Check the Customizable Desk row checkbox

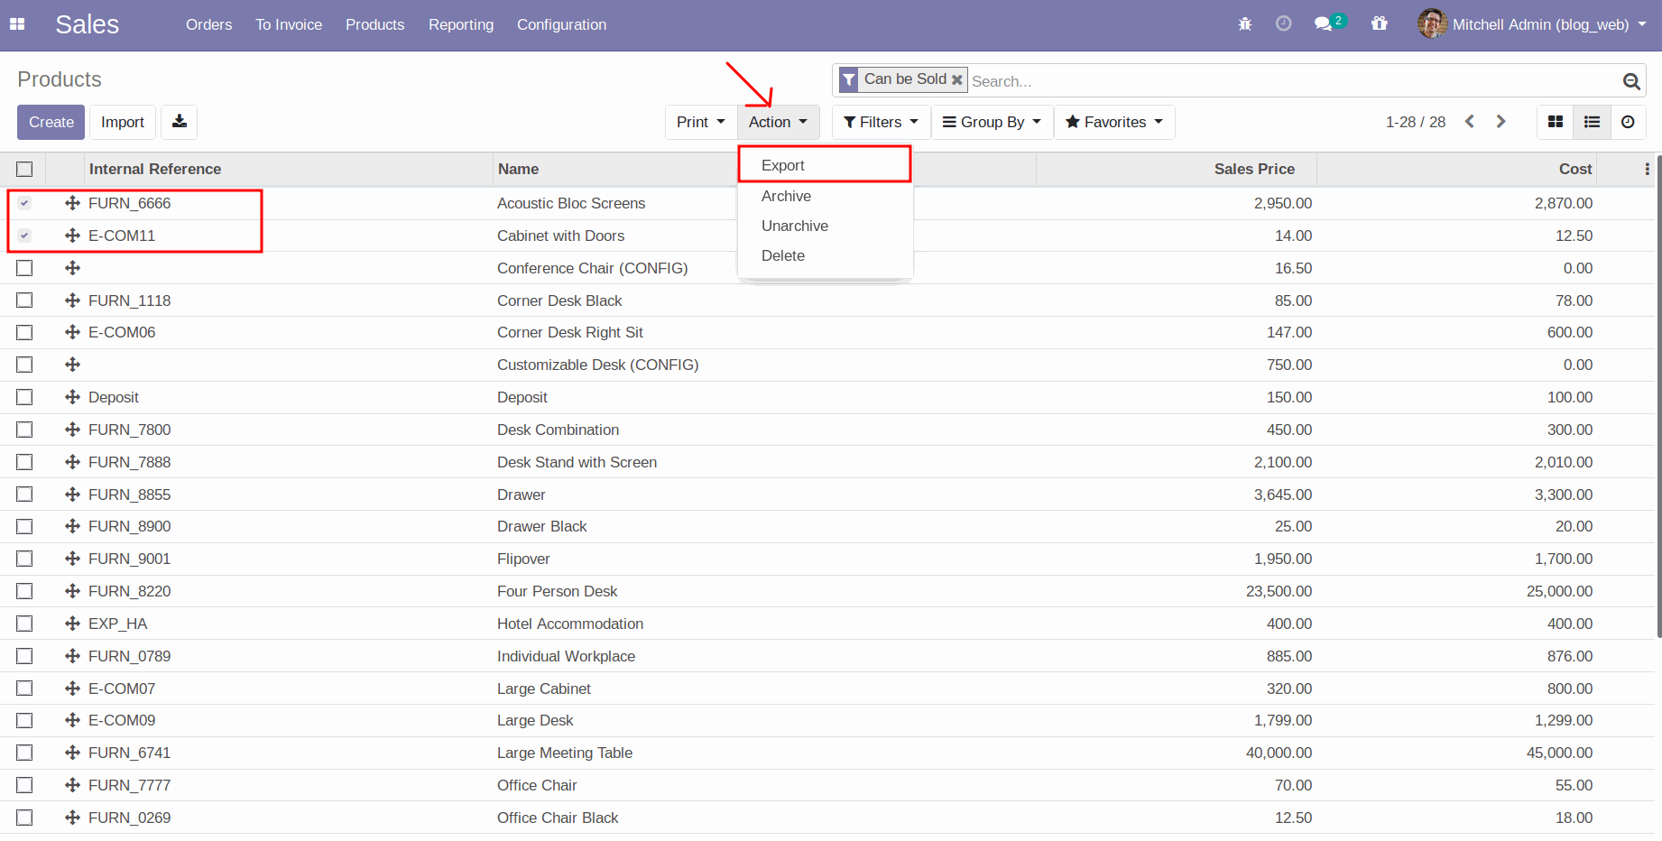24,365
